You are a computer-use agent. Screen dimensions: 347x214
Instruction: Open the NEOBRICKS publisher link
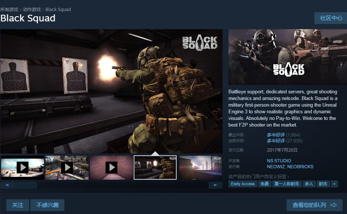(300, 167)
